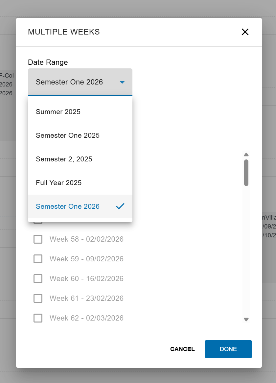Choose highlighted Semester One 2026 entry
The image size is (276, 383).
tap(80, 206)
